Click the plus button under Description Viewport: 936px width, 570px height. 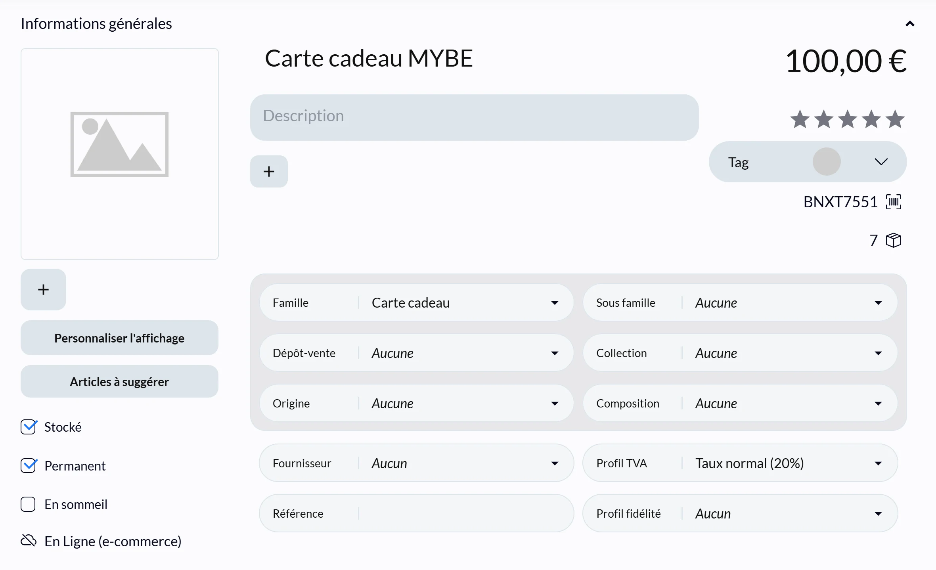point(269,171)
